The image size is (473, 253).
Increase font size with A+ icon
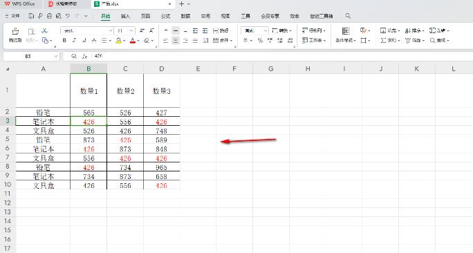[x=142, y=30]
